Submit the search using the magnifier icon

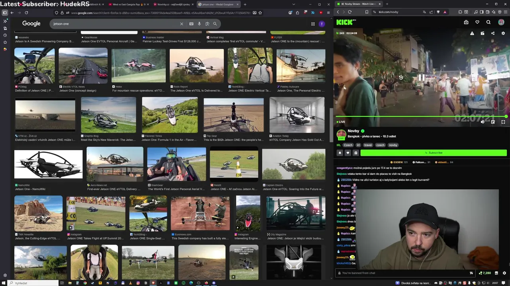pyautogui.click(x=215, y=24)
